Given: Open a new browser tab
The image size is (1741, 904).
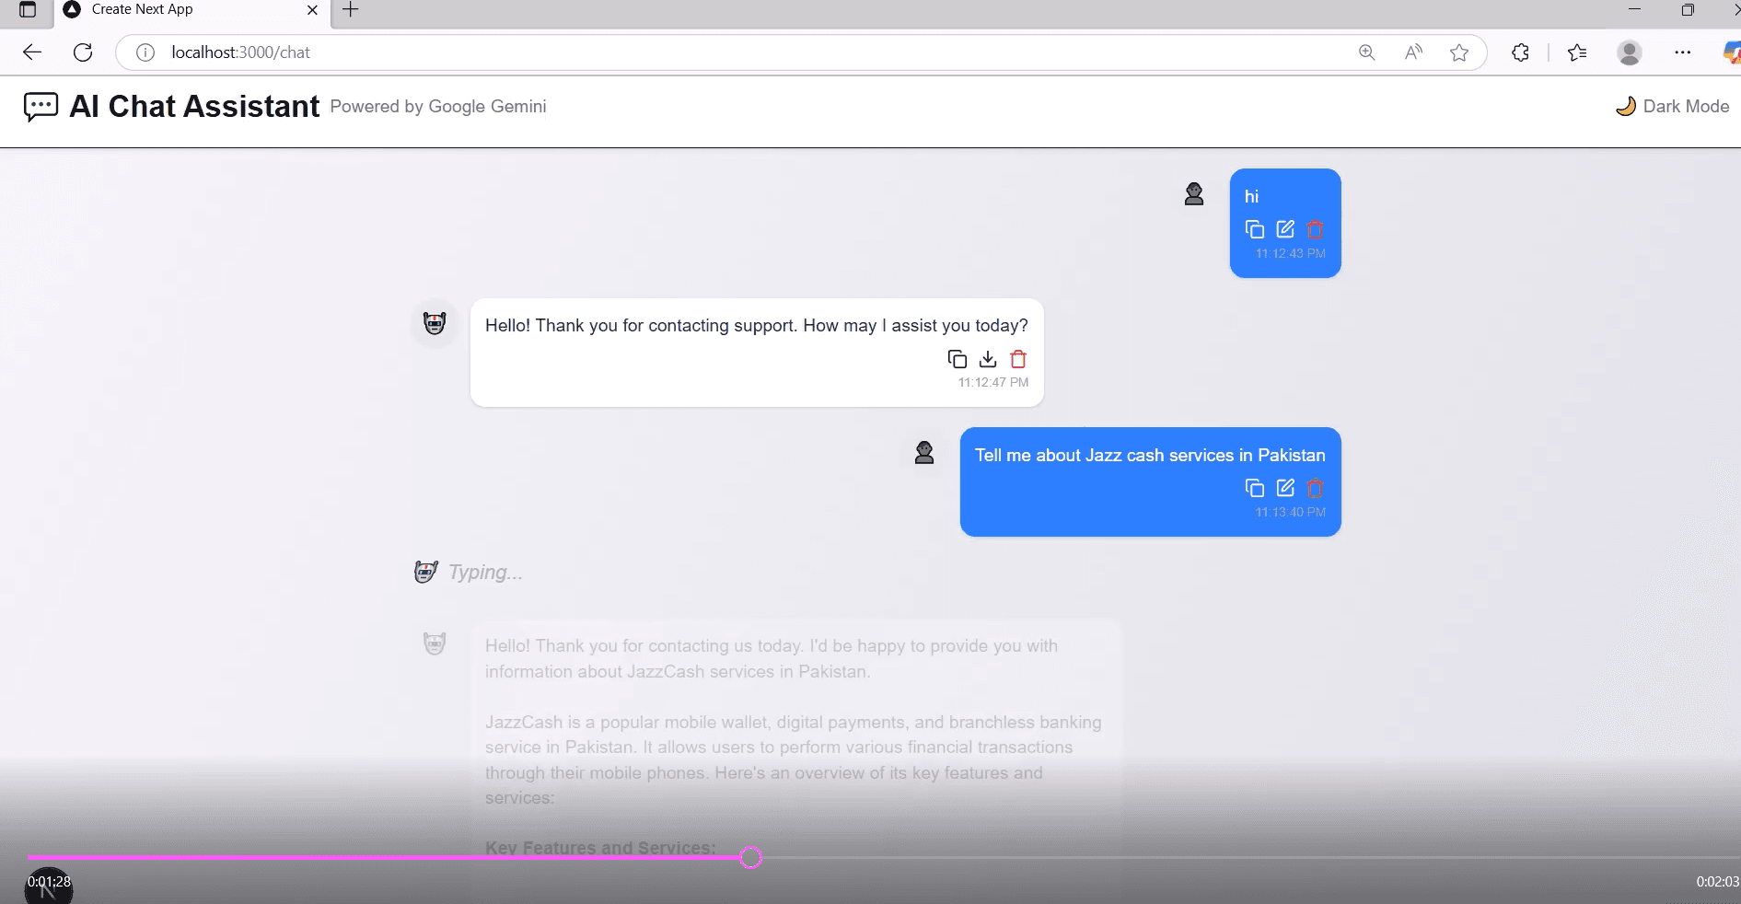Looking at the screenshot, I should [349, 10].
